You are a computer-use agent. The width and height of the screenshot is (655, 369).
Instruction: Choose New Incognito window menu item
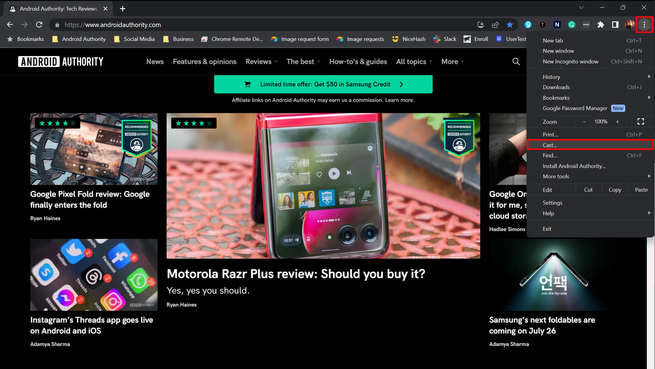click(570, 61)
